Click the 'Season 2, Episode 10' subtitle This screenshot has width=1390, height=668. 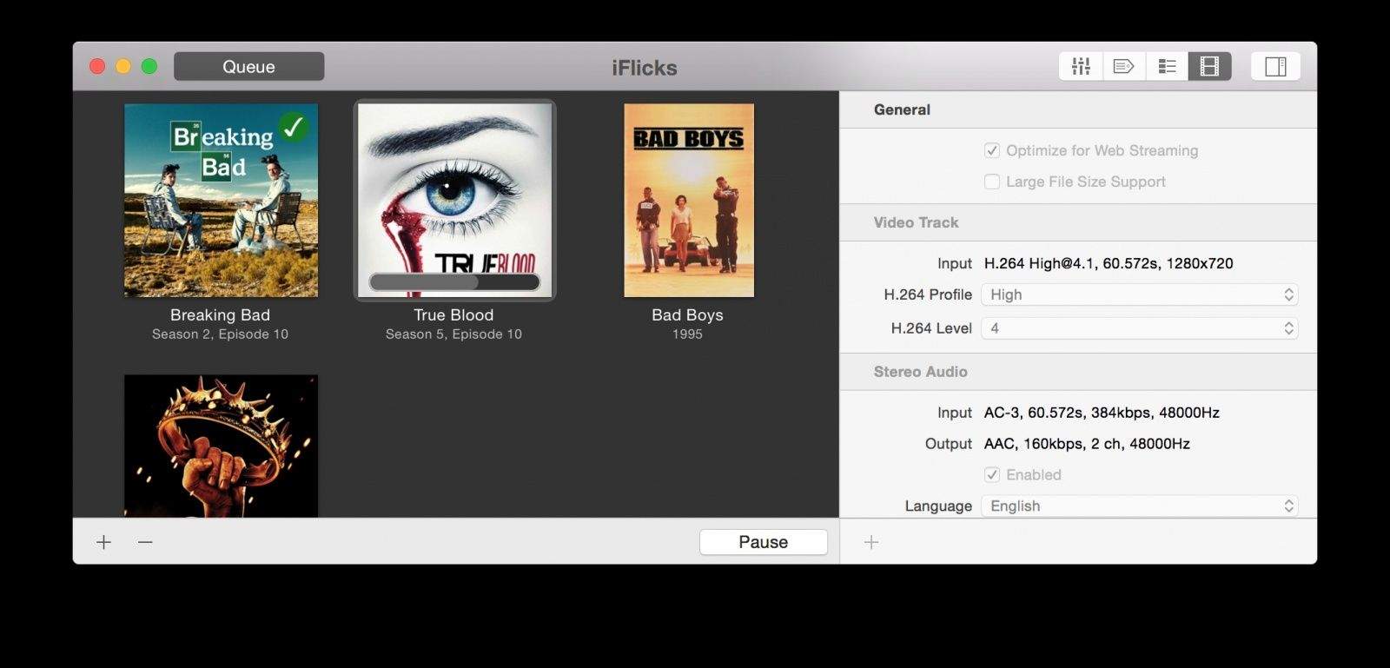(x=220, y=334)
